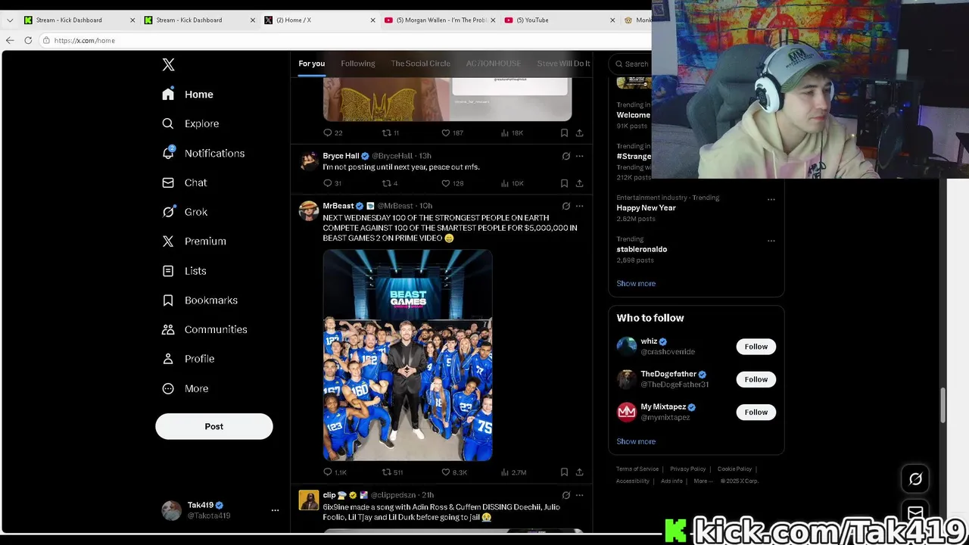Open more options for Happy New Year trend
Viewport: 969px width, 545px height.
pos(771,200)
